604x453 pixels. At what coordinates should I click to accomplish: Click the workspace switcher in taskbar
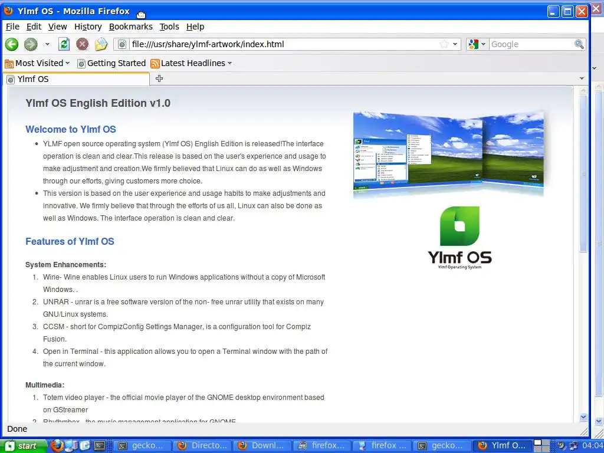tap(541, 446)
